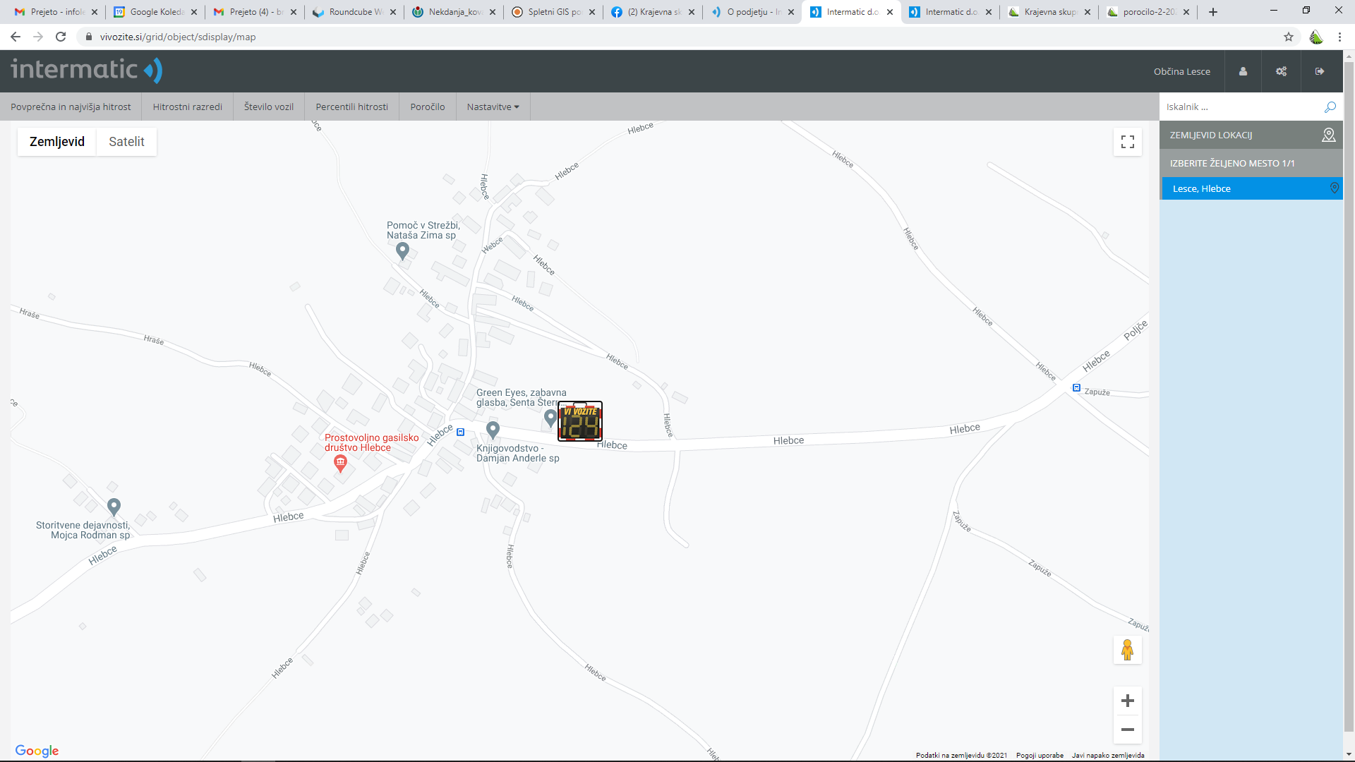Click the search magnifier icon in Iskalnik
1355x762 pixels.
(x=1330, y=107)
